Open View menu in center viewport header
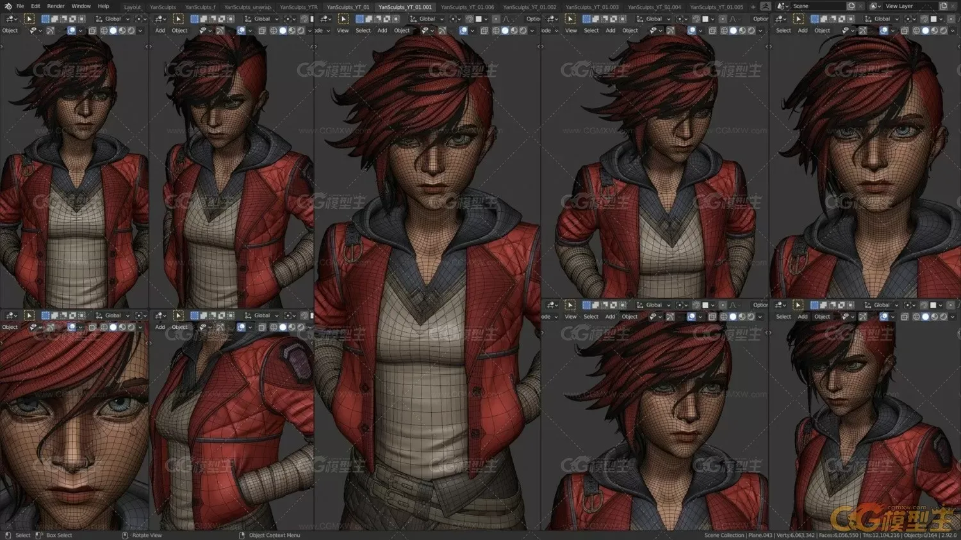961x540 pixels. pos(343,30)
